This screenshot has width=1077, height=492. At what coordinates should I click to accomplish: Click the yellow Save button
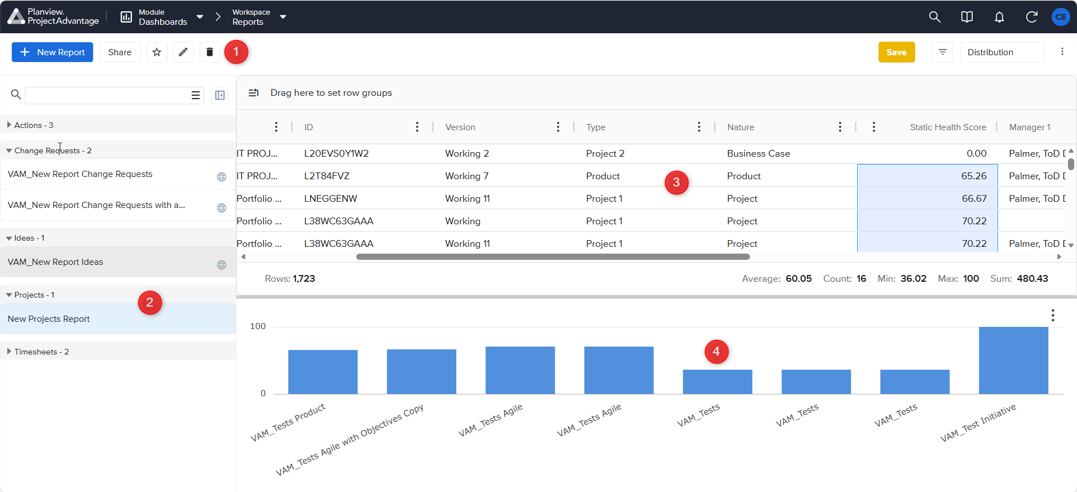897,52
